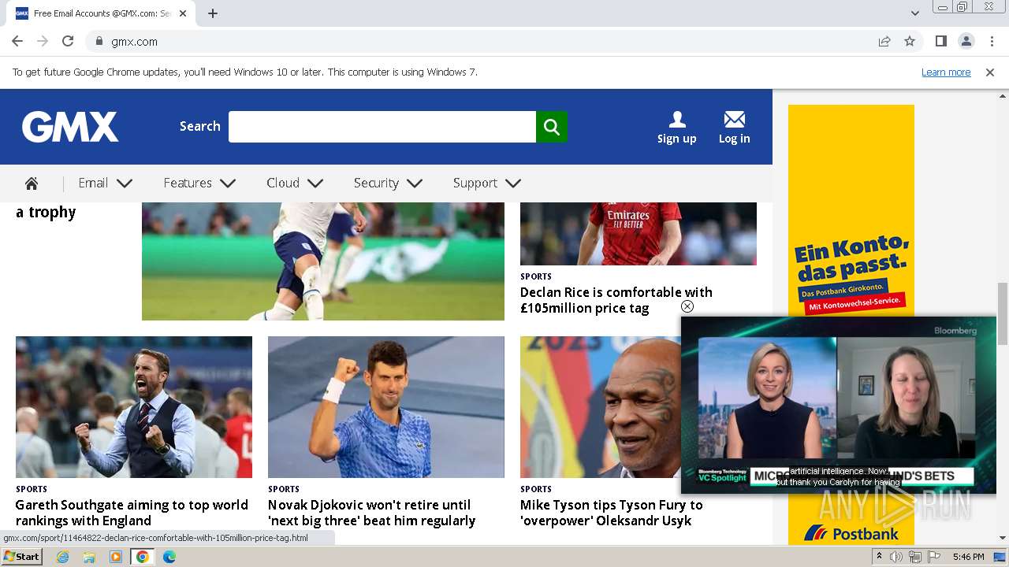
Task: Close the GMX browser tab
Action: pyautogui.click(x=184, y=13)
